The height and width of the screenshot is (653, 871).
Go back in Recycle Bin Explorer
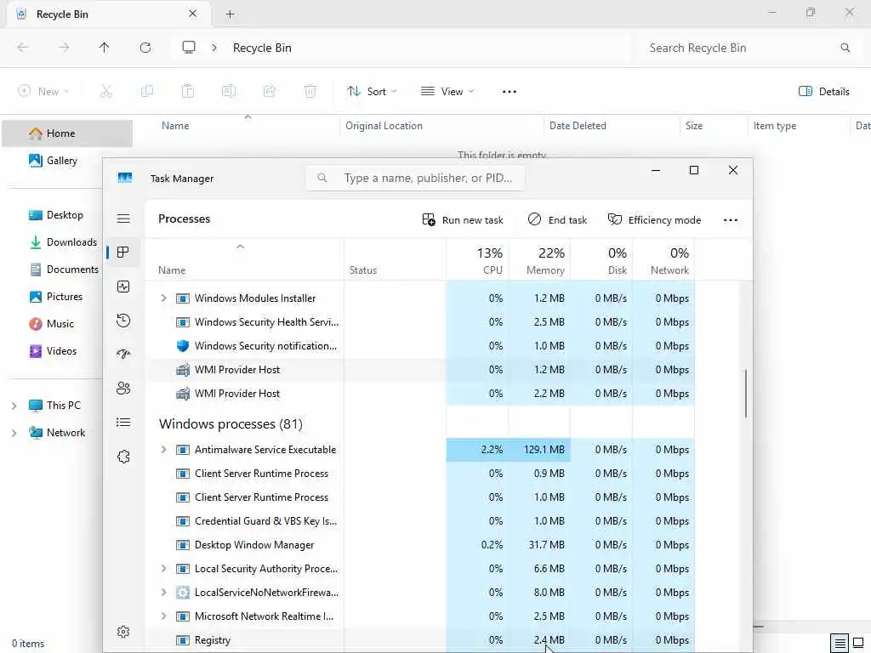coord(23,48)
